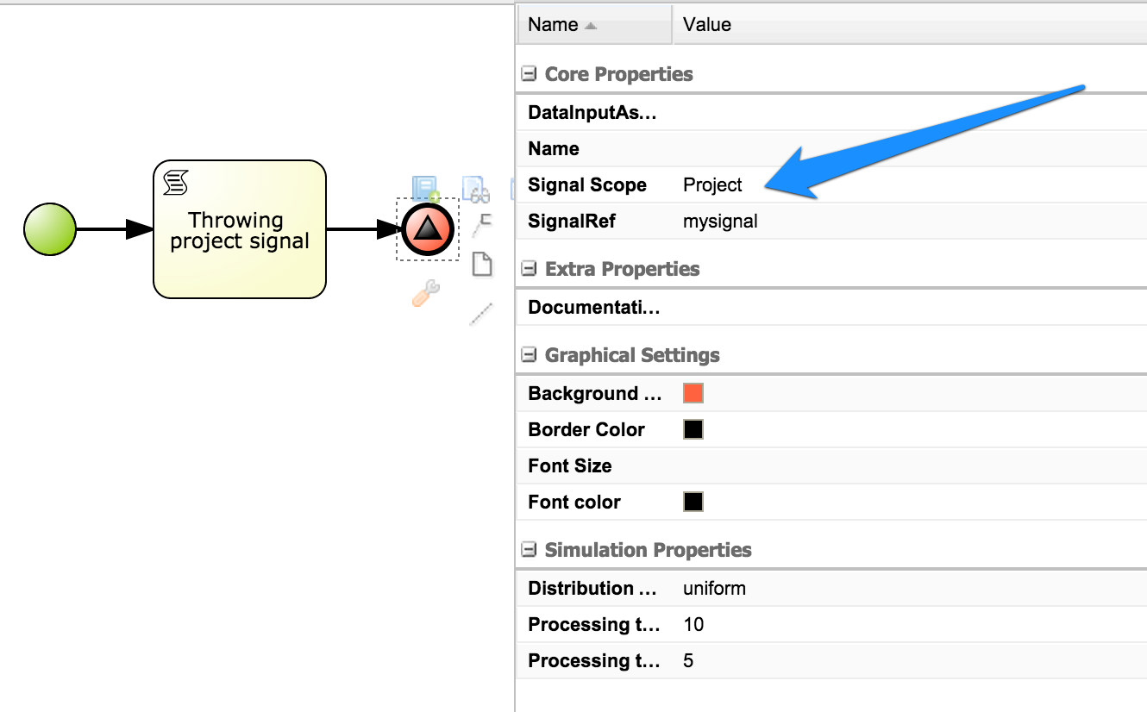Edit the SignalRef value 'mysignal'
Screen dimensions: 1147x712
click(720, 222)
